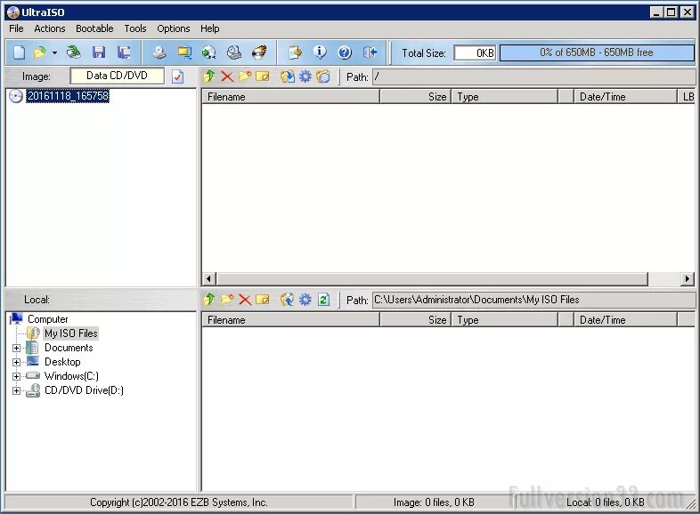
Task: Sort Local file list by Filename column header
Action: [x=290, y=320]
